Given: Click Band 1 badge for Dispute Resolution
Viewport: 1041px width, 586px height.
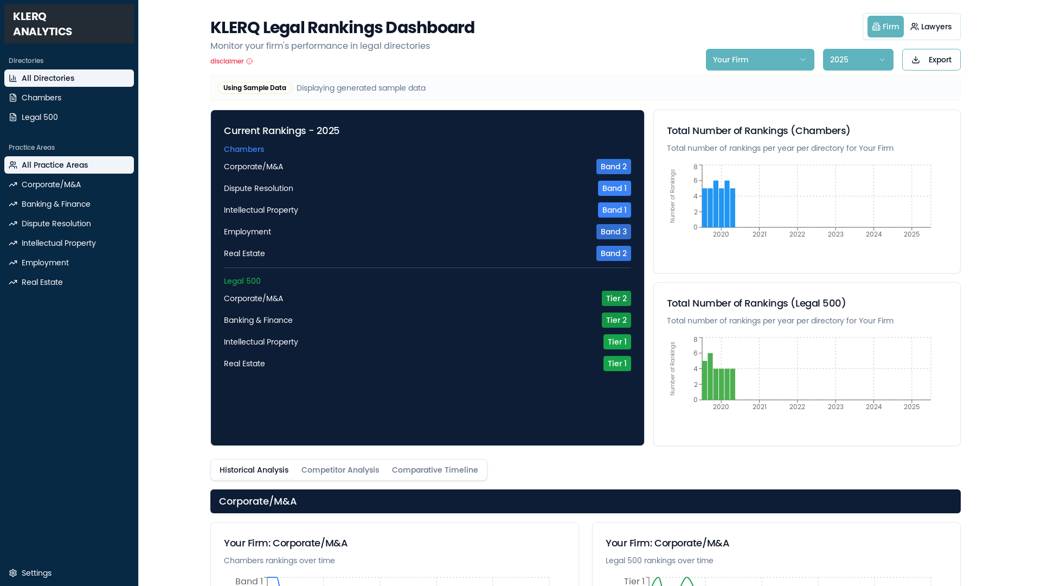Looking at the screenshot, I should click(x=614, y=188).
